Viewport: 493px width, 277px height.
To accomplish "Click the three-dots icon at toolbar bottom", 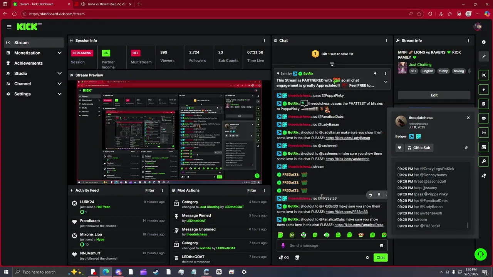I will tap(484, 176).
